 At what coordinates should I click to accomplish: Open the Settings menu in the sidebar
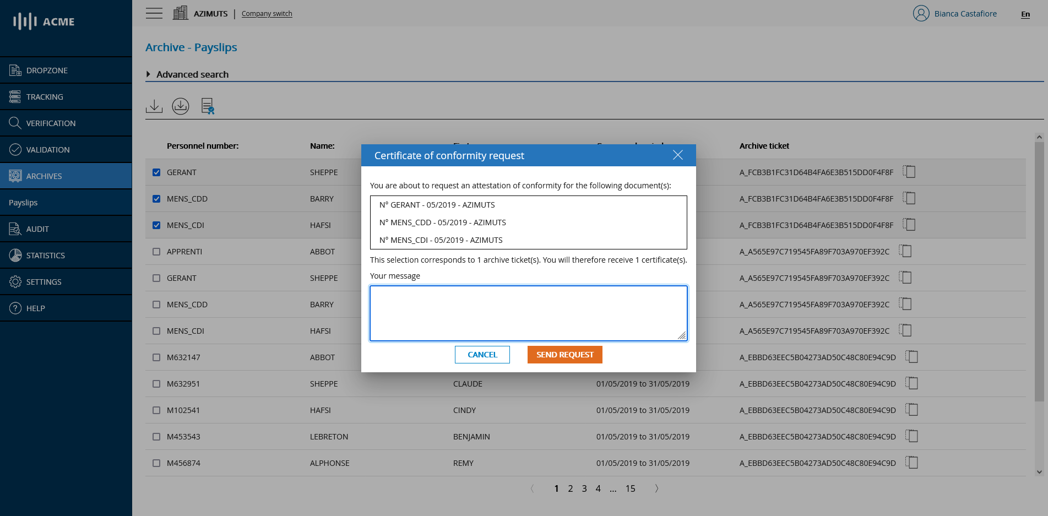(x=44, y=281)
